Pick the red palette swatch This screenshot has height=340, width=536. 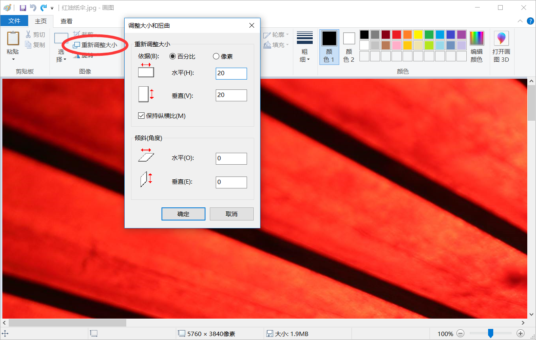(397, 35)
